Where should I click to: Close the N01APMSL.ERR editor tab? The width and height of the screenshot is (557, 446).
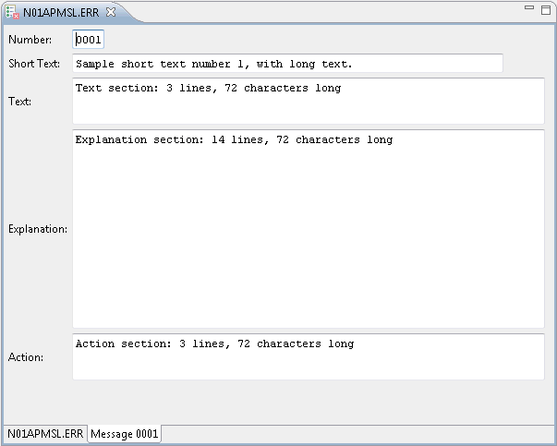[111, 12]
